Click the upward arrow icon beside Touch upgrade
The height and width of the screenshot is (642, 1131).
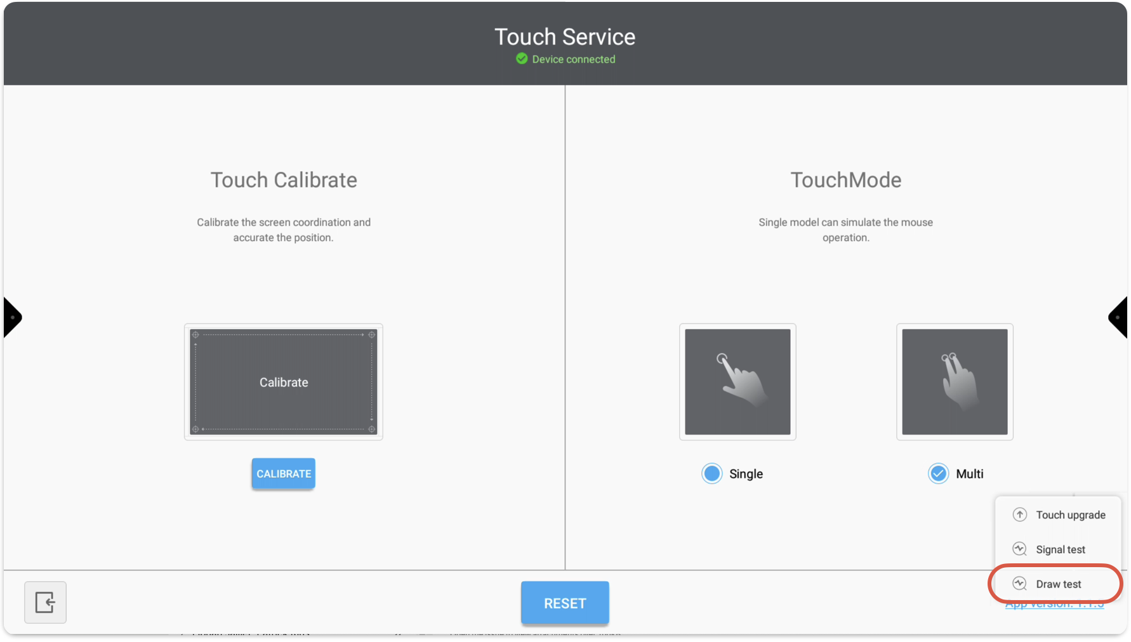(1019, 514)
